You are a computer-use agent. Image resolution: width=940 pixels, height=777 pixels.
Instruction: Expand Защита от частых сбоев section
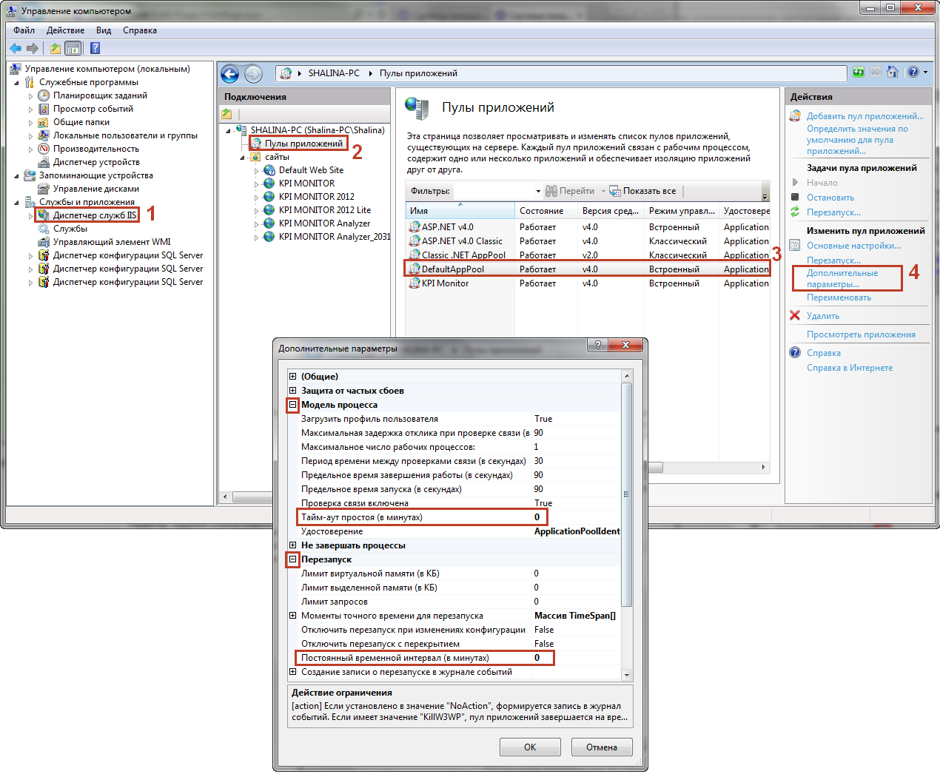(x=292, y=390)
